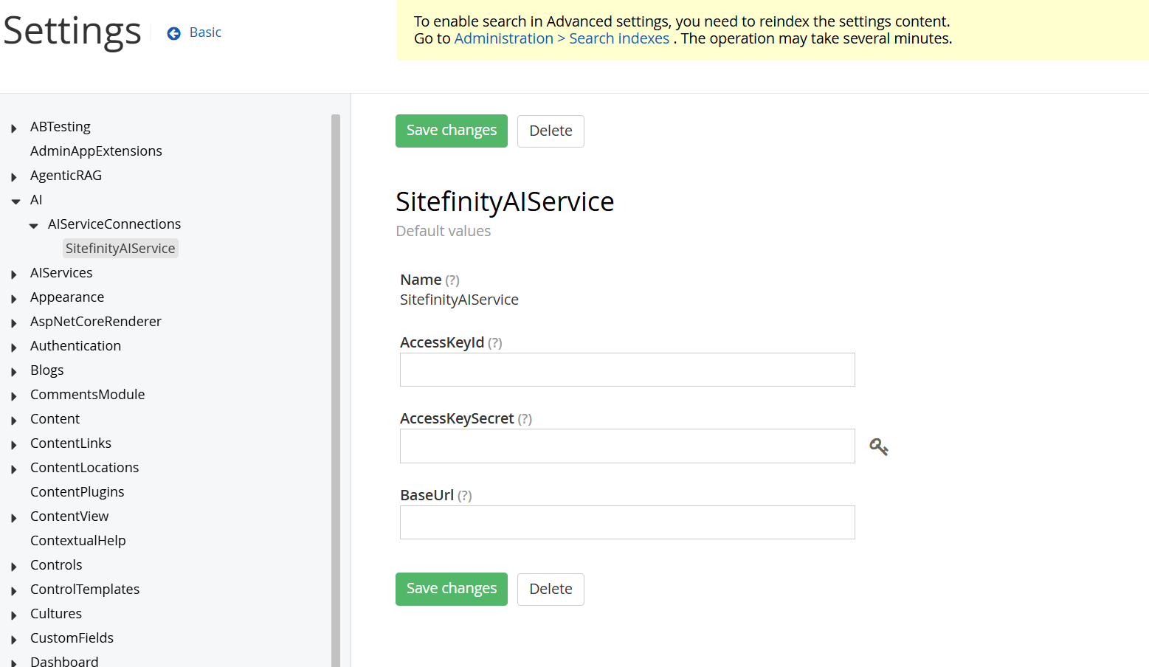Expand the CommentsModule arrow
The image size is (1149, 667).
[14, 396]
